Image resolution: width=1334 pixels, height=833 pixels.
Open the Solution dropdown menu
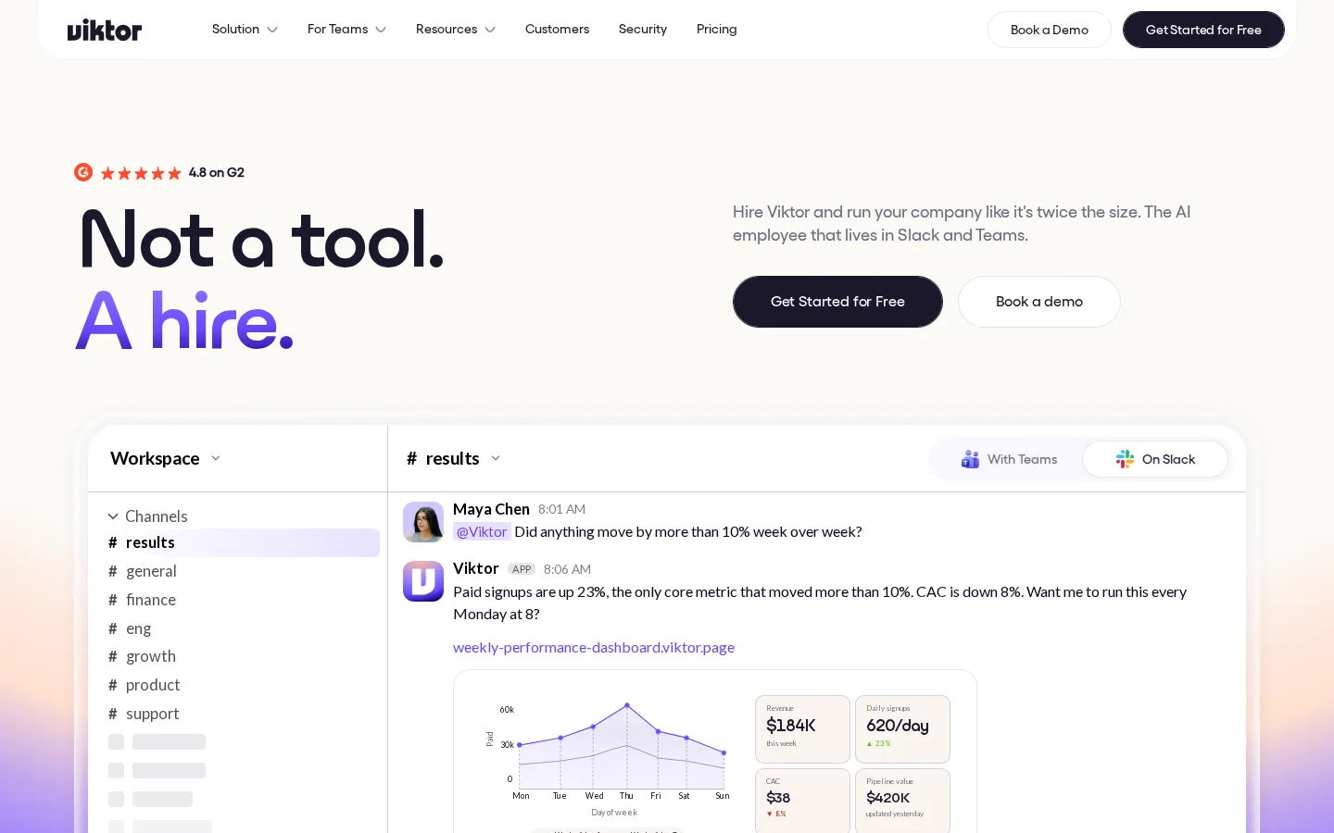[245, 30]
